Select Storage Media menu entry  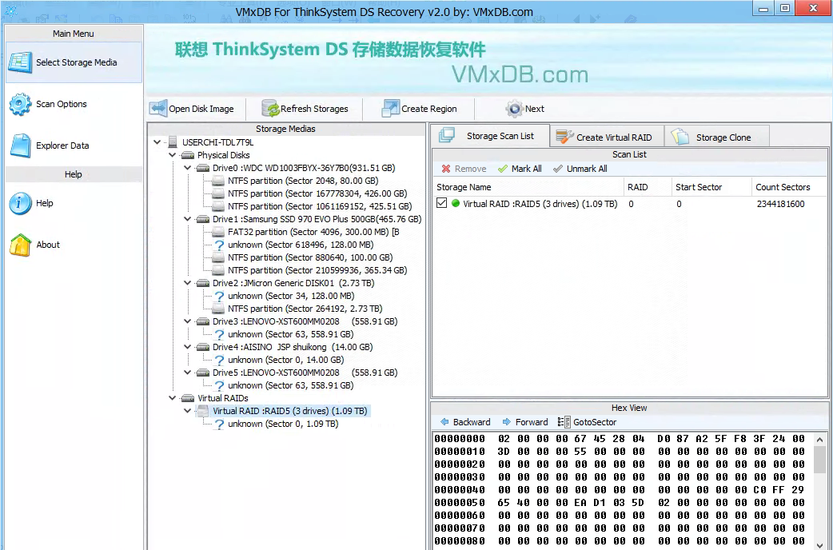pos(74,62)
